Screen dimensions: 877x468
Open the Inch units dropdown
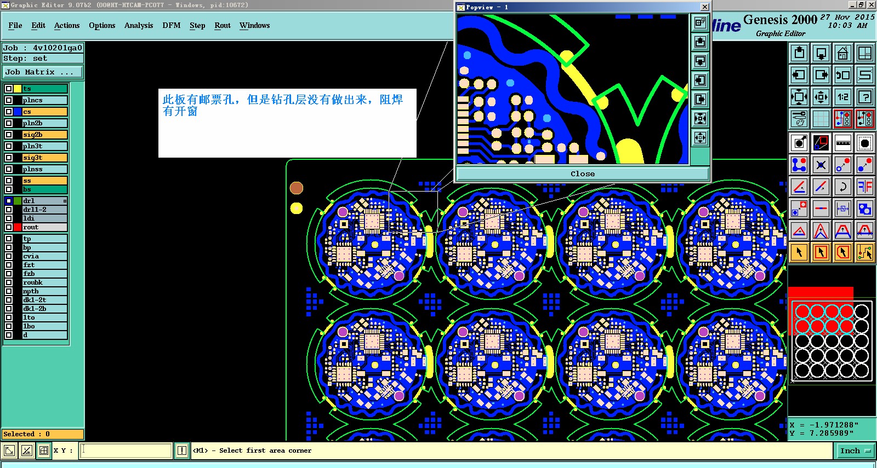[855, 451]
